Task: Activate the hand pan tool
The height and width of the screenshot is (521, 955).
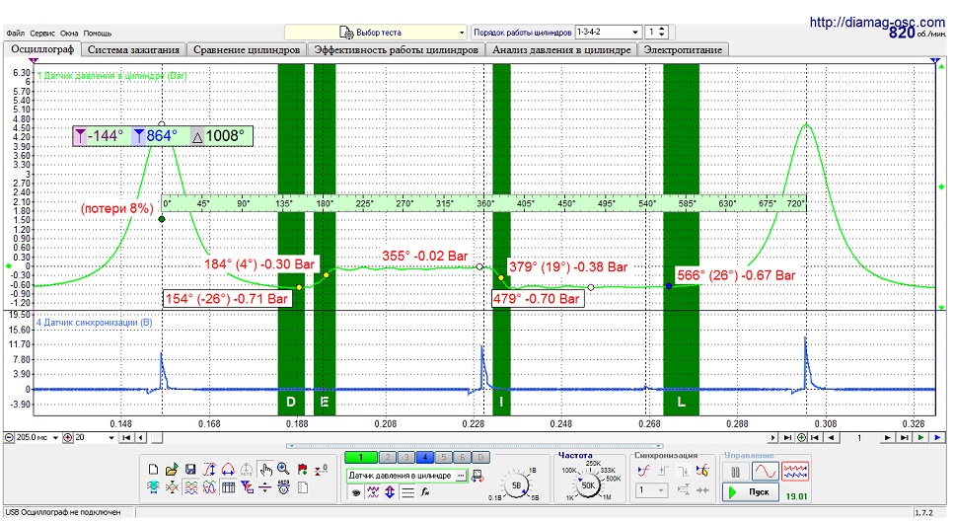Action: [265, 470]
